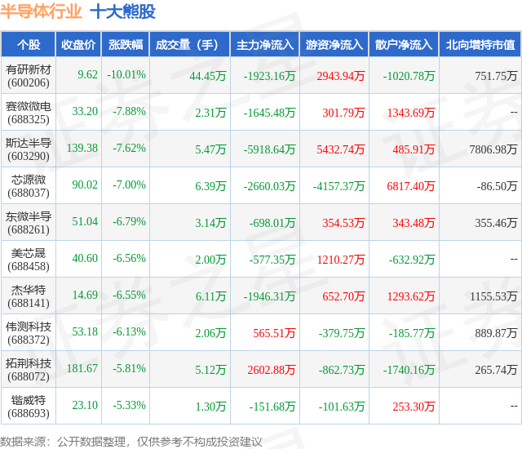Click the 751.75万 northbound value
The width and height of the screenshot is (522, 449).
click(x=496, y=76)
